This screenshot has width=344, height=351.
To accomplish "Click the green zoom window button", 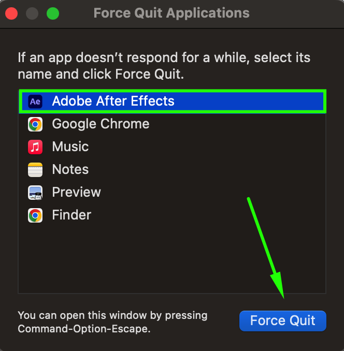I will pyautogui.click(x=52, y=13).
